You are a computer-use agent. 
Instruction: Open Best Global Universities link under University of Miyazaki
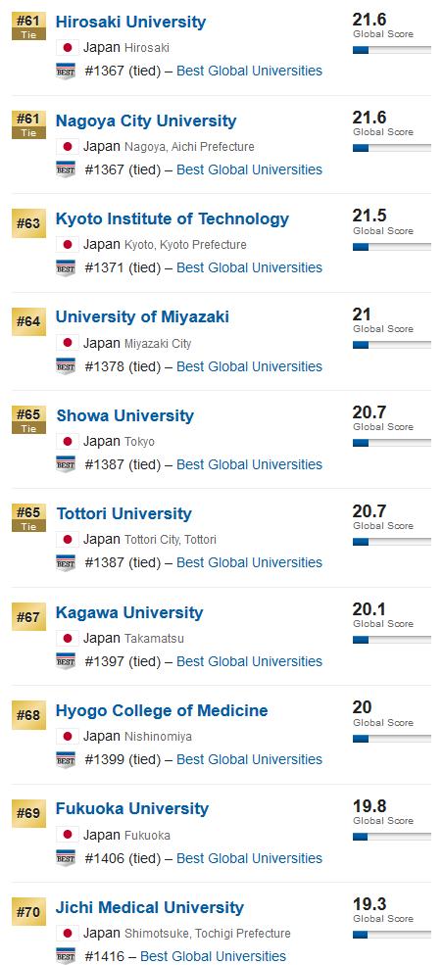click(x=249, y=366)
